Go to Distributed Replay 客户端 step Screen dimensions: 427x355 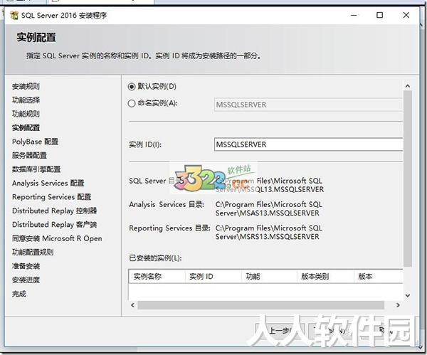(x=55, y=225)
